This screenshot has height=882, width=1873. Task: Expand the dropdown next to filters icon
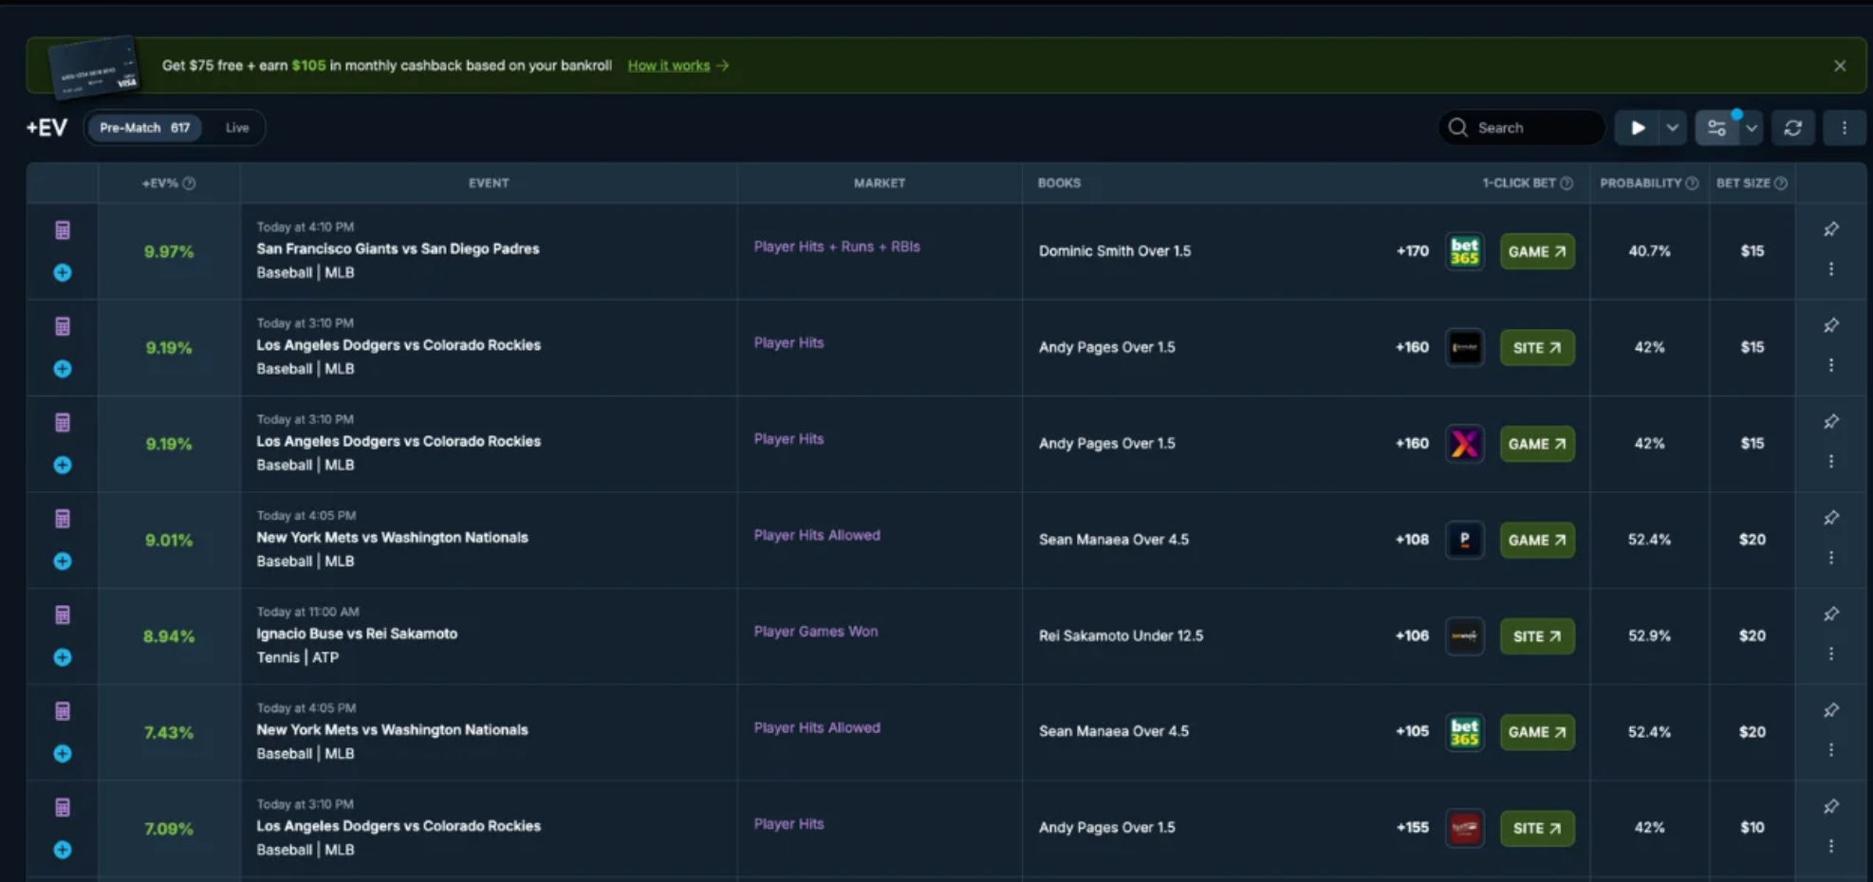(x=1751, y=128)
